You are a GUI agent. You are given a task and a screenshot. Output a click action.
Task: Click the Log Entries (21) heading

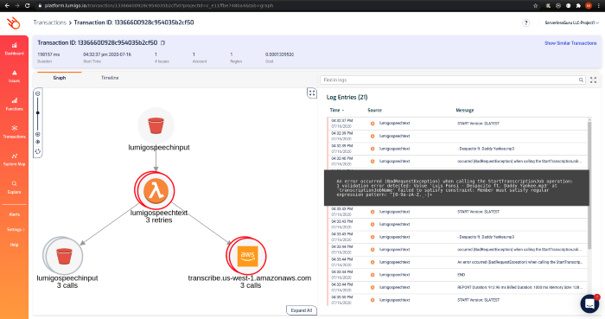tap(347, 97)
